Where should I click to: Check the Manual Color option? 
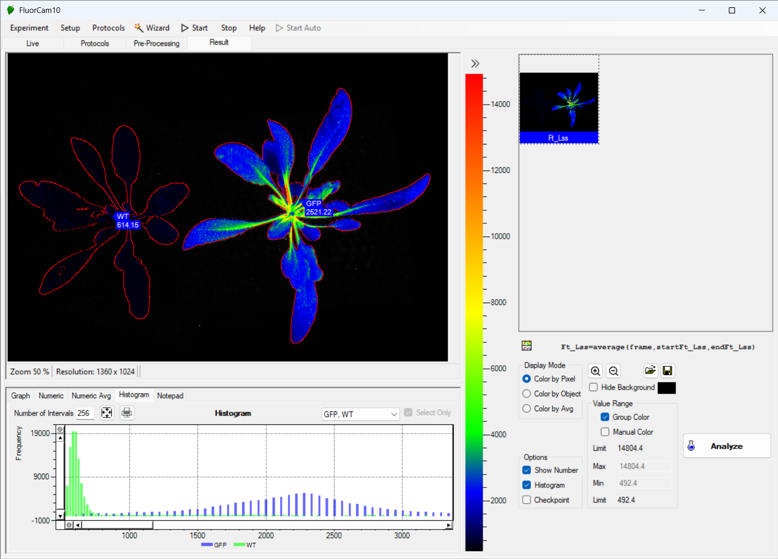(605, 432)
